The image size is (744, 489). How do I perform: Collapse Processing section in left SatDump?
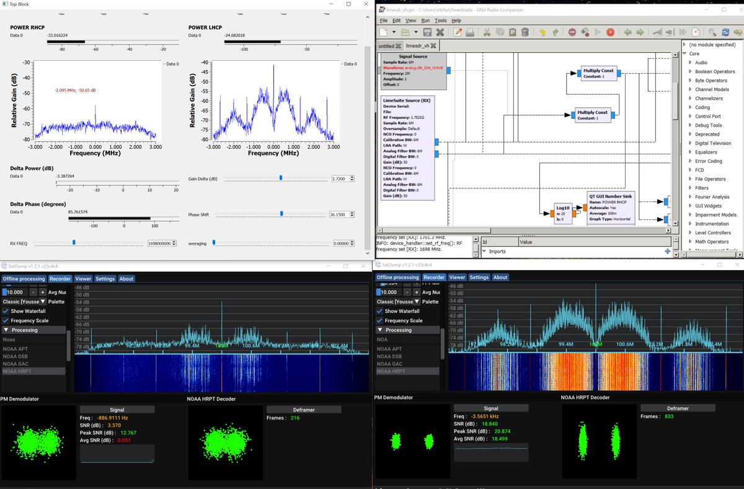[33, 330]
